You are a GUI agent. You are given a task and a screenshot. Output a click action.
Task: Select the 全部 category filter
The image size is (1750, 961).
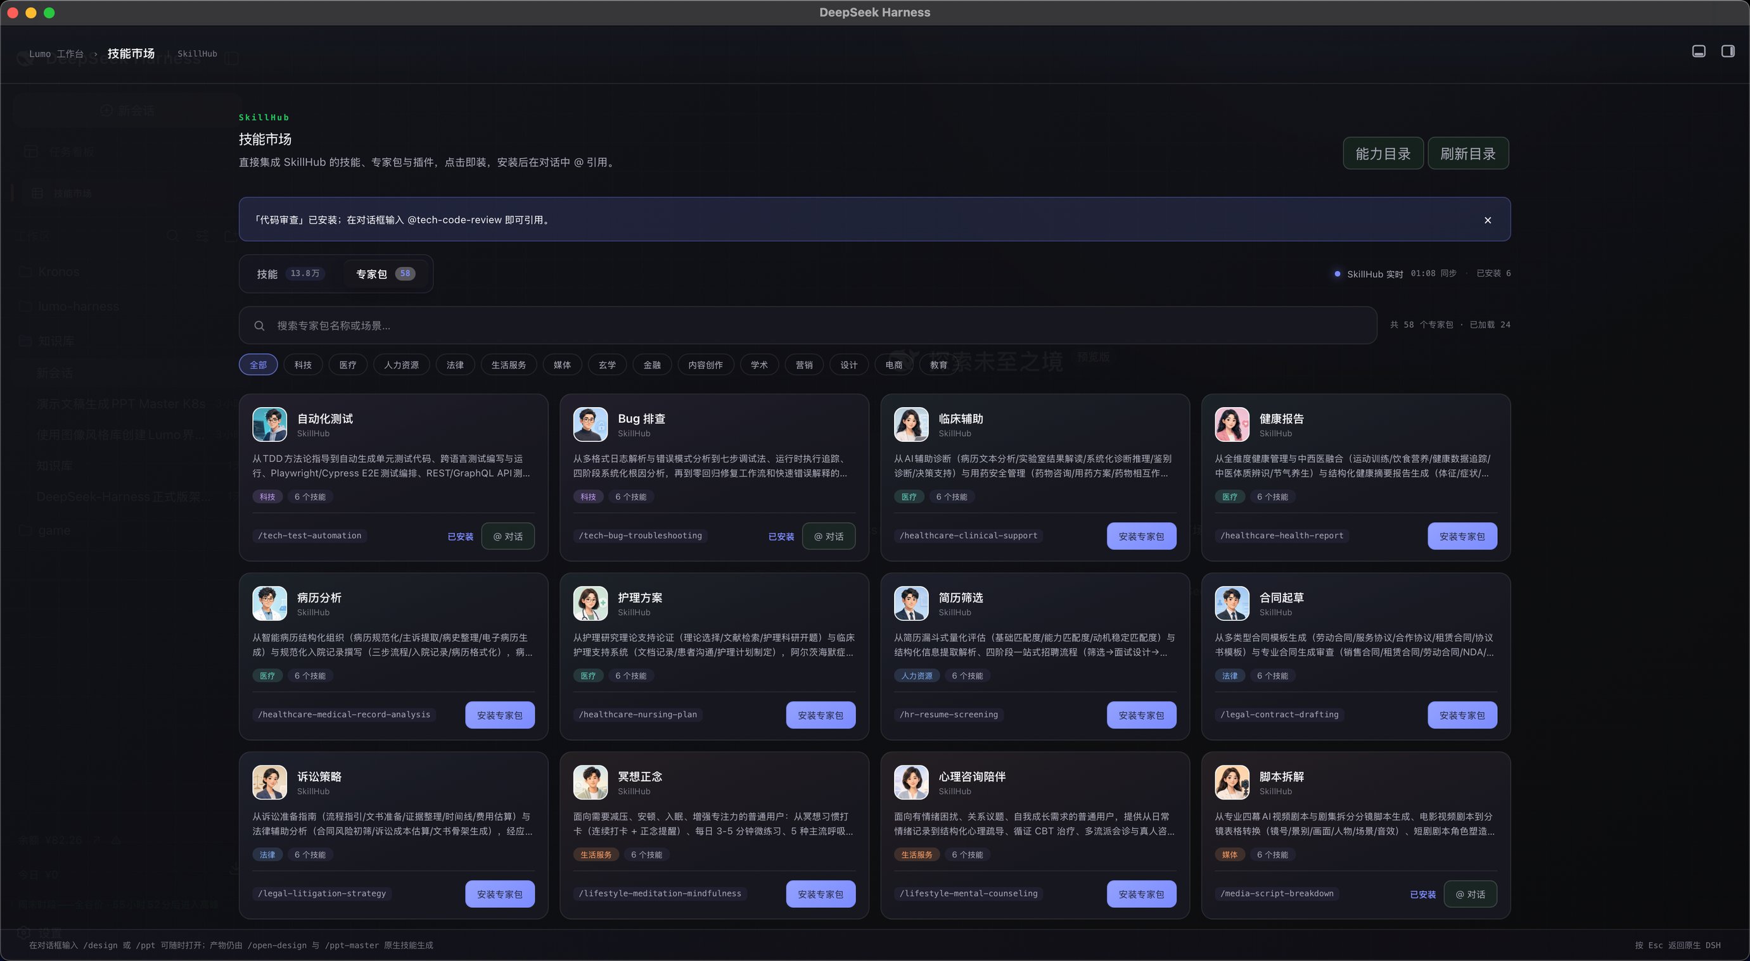click(258, 365)
